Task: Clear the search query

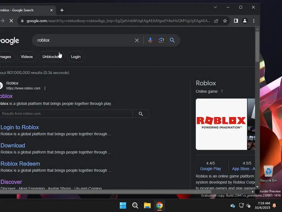Action: tap(137, 40)
